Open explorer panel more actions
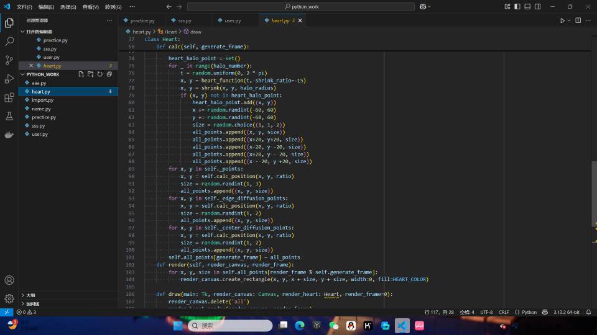This screenshot has height=335, width=597. point(109,20)
